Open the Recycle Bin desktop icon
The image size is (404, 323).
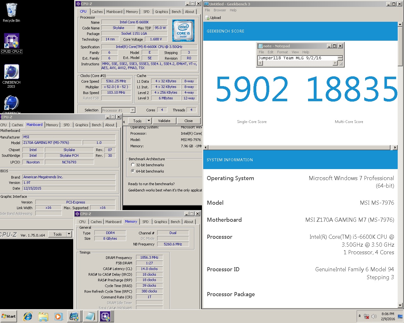[11, 13]
